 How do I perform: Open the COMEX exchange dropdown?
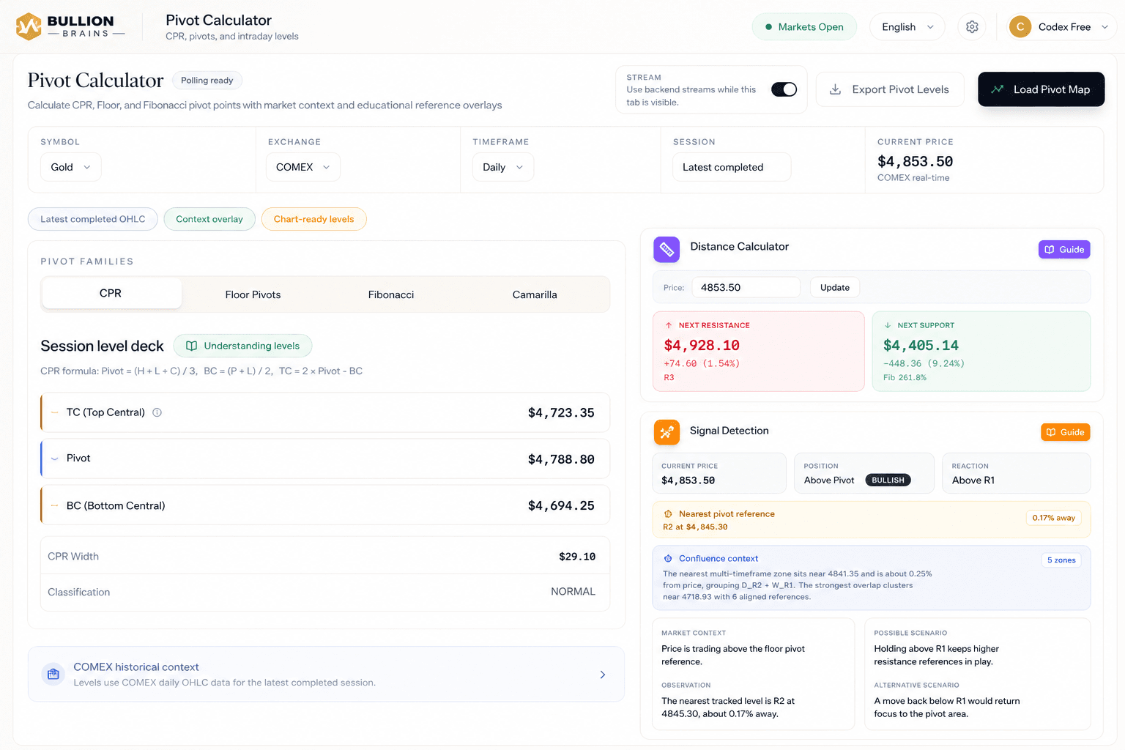click(x=302, y=167)
